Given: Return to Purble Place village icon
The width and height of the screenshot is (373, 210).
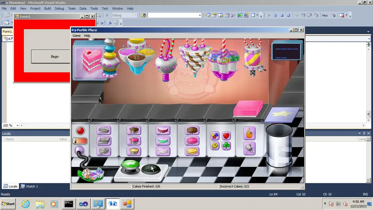Looking at the screenshot, I should [x=91, y=174].
